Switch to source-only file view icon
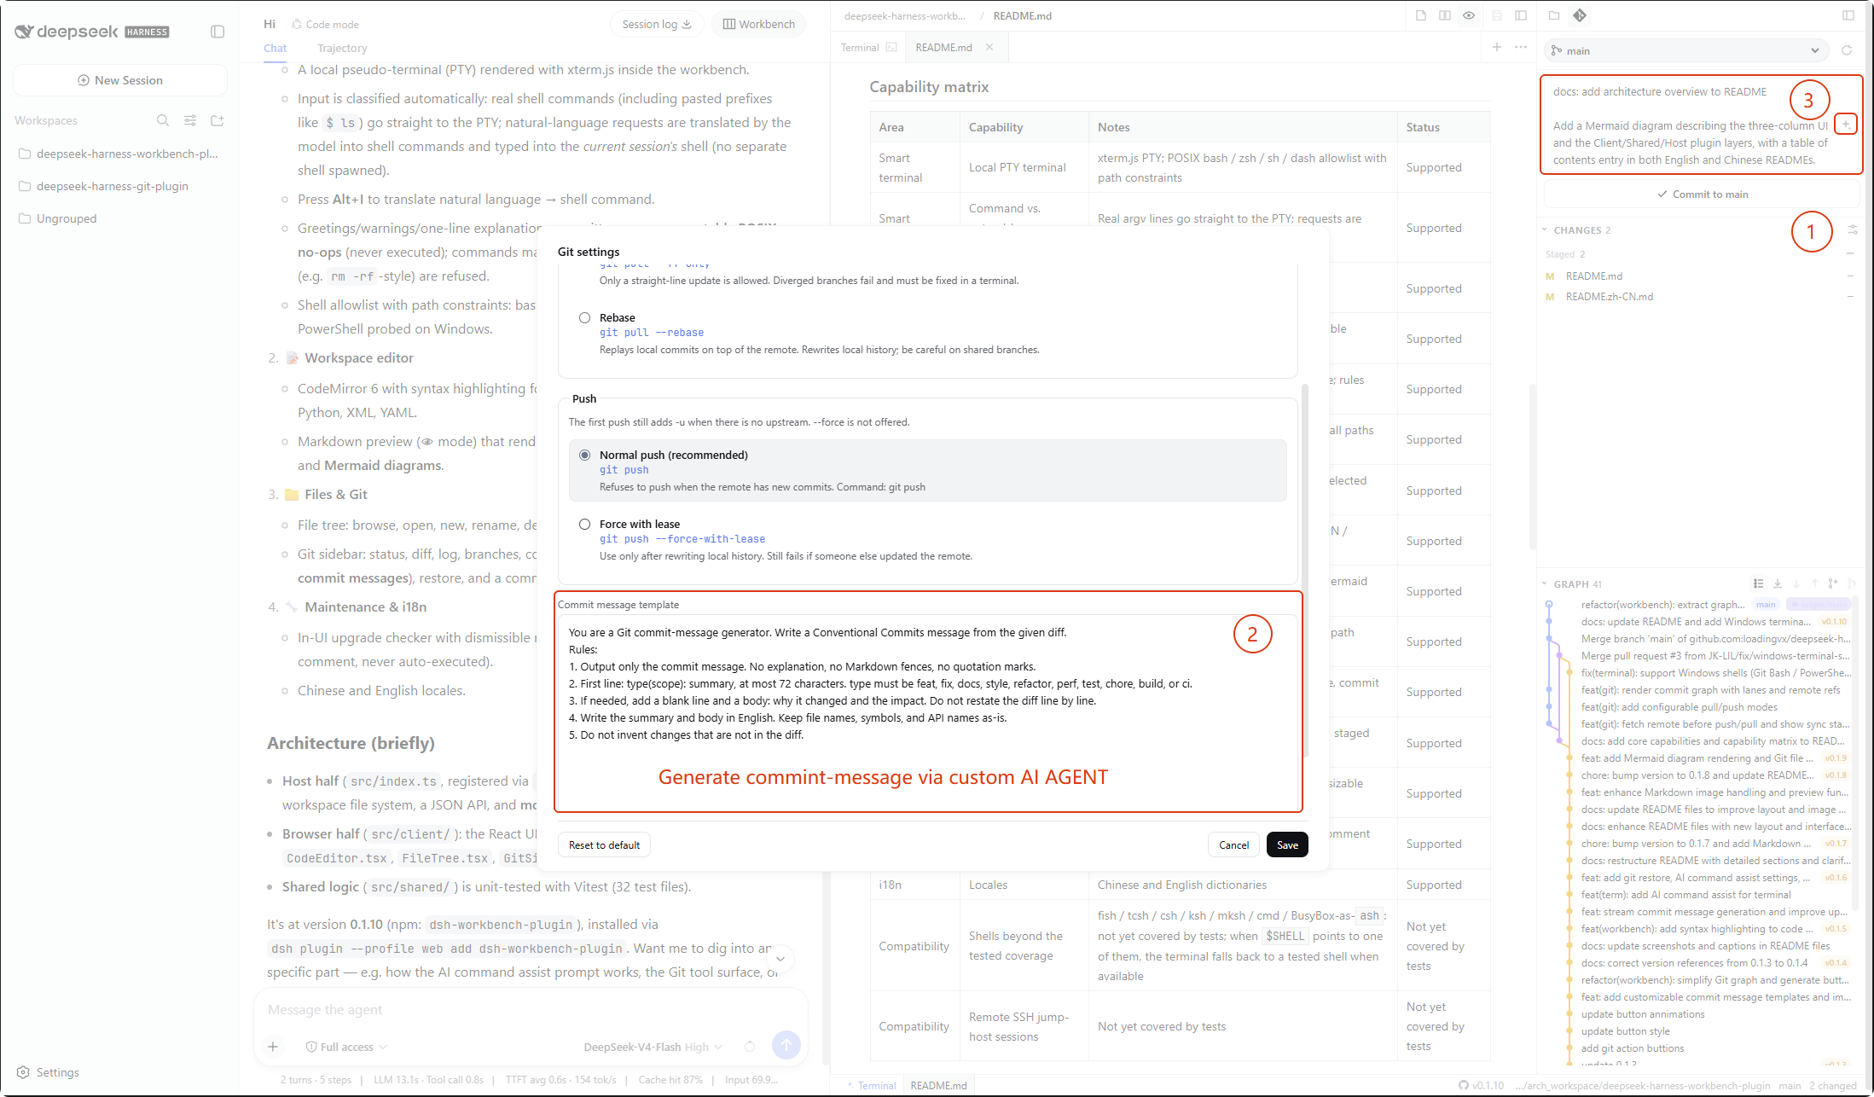The image size is (1874, 1097). (x=1421, y=15)
